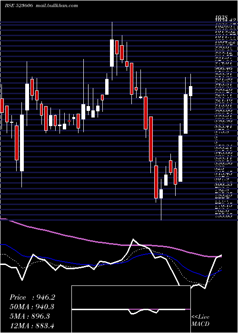Select the 50MA : 940.3 value
Image resolution: width=238 pixels, height=333 pixels.
tap(32, 307)
